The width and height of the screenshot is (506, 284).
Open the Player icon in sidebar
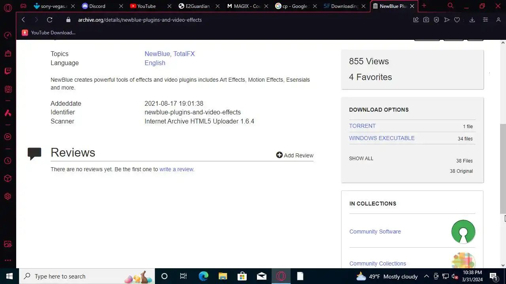[x=8, y=137]
